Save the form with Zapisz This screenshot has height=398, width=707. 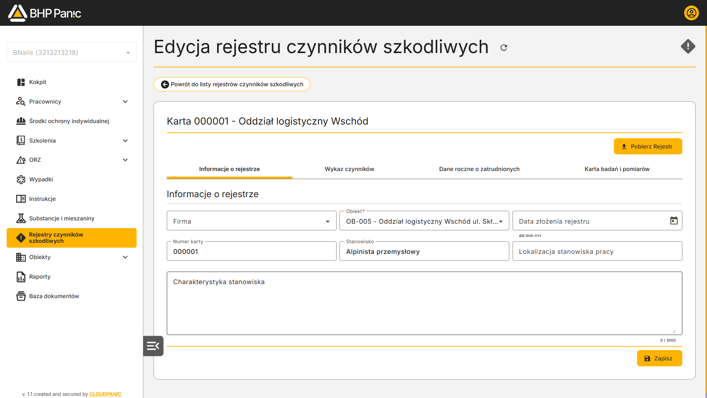(x=659, y=358)
